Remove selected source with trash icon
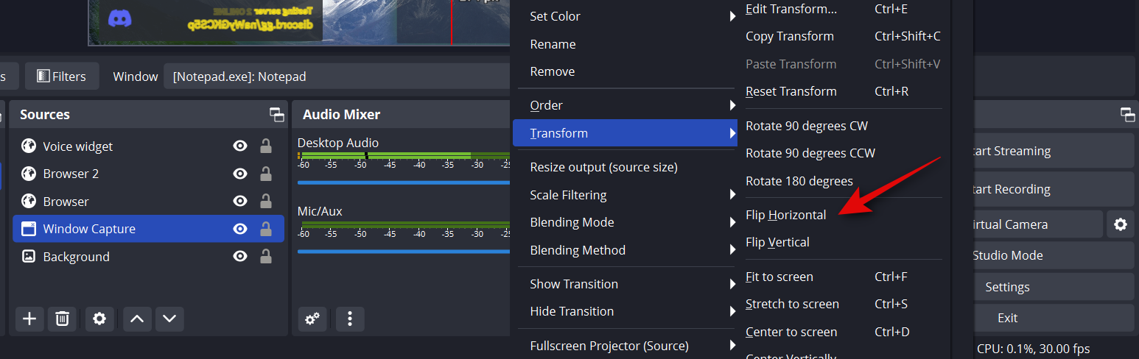The image size is (1139, 359). (63, 319)
